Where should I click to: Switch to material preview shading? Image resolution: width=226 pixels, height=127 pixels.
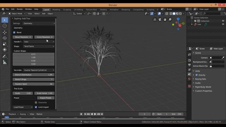point(177,13)
